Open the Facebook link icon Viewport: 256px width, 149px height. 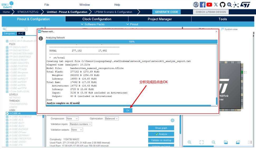click(202, 4)
